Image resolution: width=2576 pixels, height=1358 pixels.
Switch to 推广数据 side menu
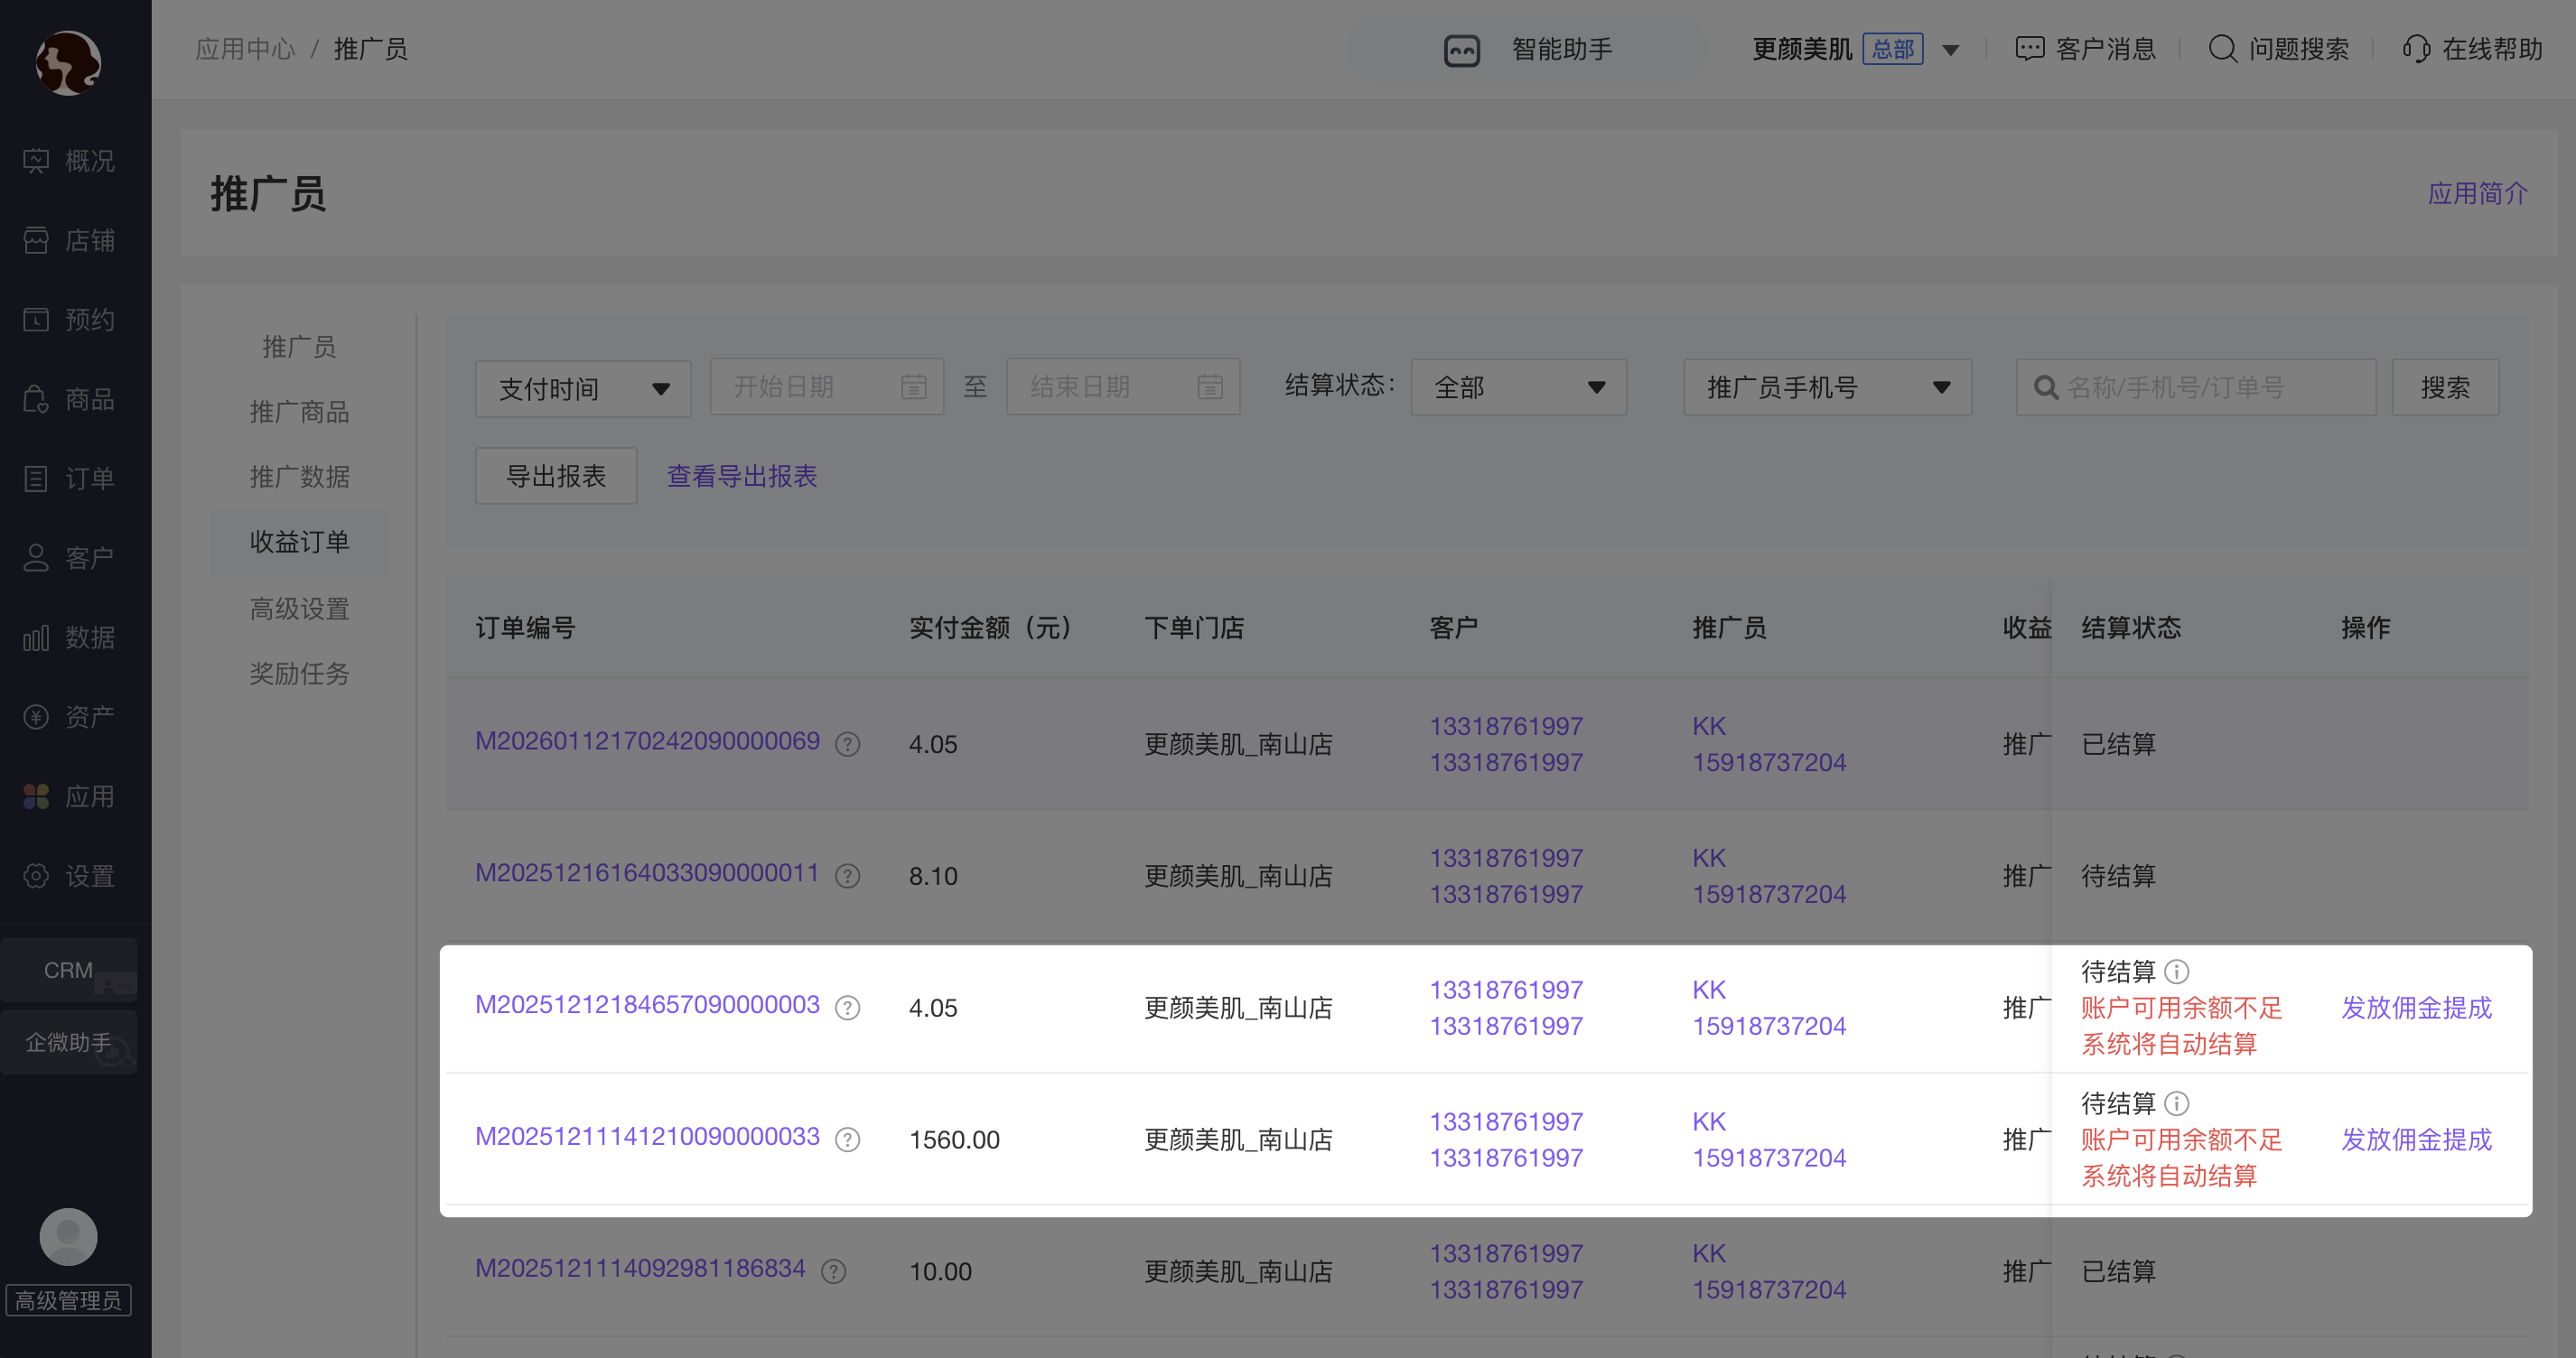[299, 477]
